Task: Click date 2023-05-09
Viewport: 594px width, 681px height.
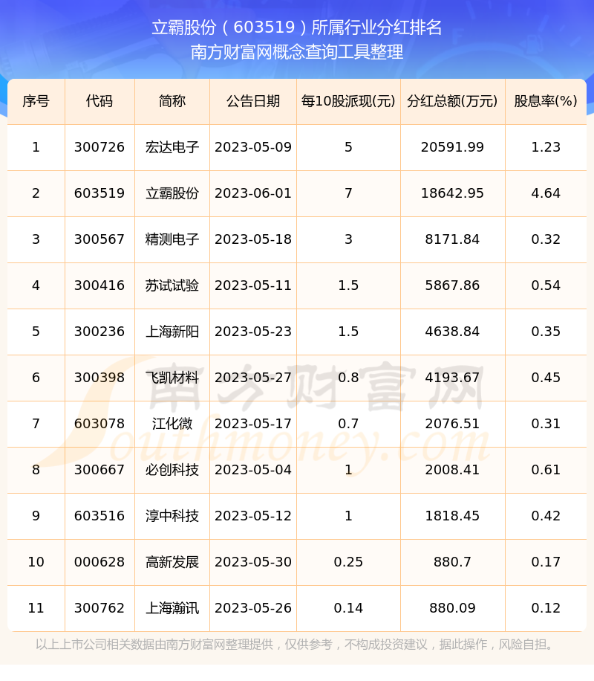Action: [x=253, y=147]
